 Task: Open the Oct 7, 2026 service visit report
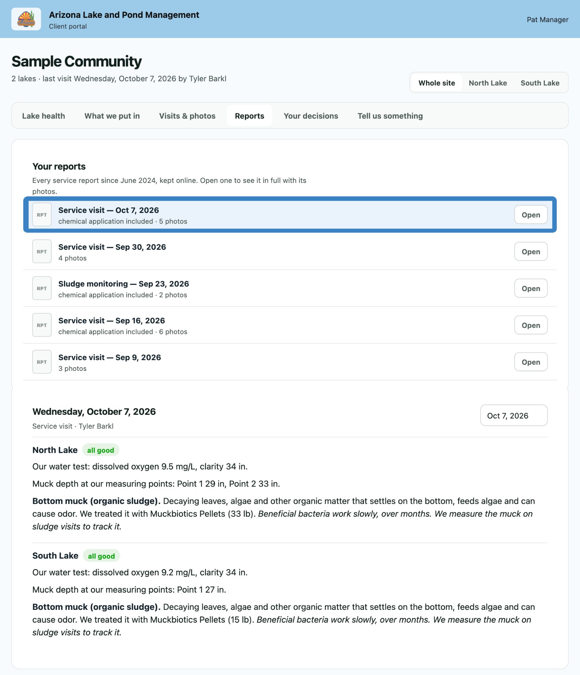point(531,215)
